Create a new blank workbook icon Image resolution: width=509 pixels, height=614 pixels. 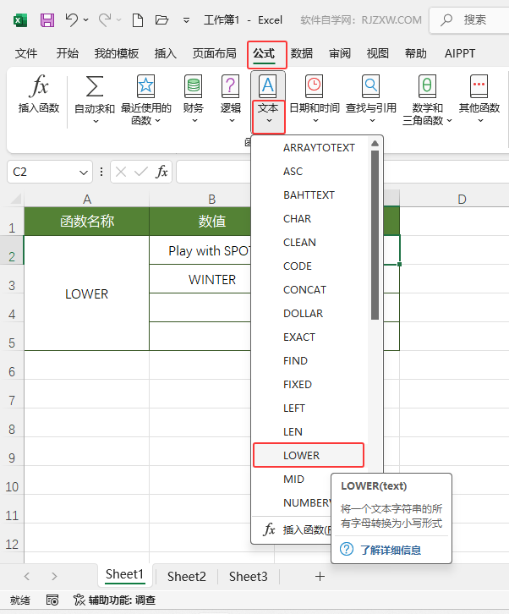pos(138,19)
